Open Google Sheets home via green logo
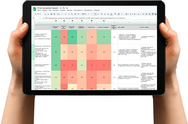 [35, 10]
